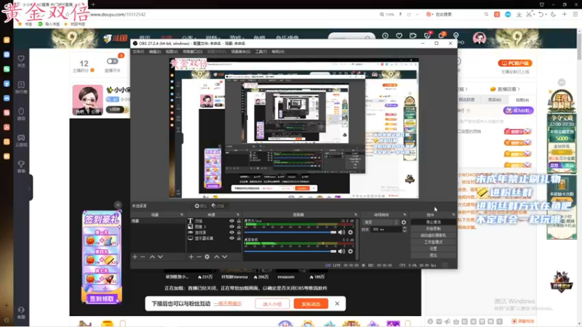Open scene transition properties gear

404,222
